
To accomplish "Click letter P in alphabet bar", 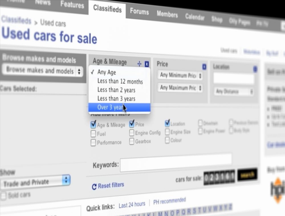I will [x=178, y=212].
